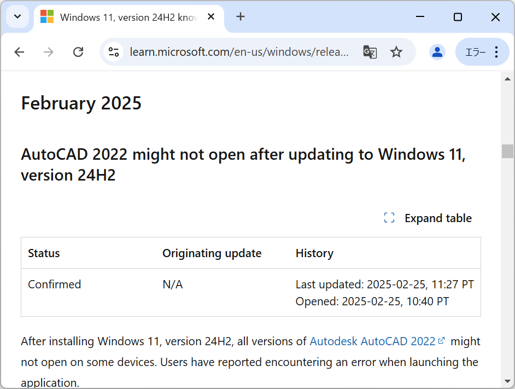Click the expand table corners icon

point(389,218)
